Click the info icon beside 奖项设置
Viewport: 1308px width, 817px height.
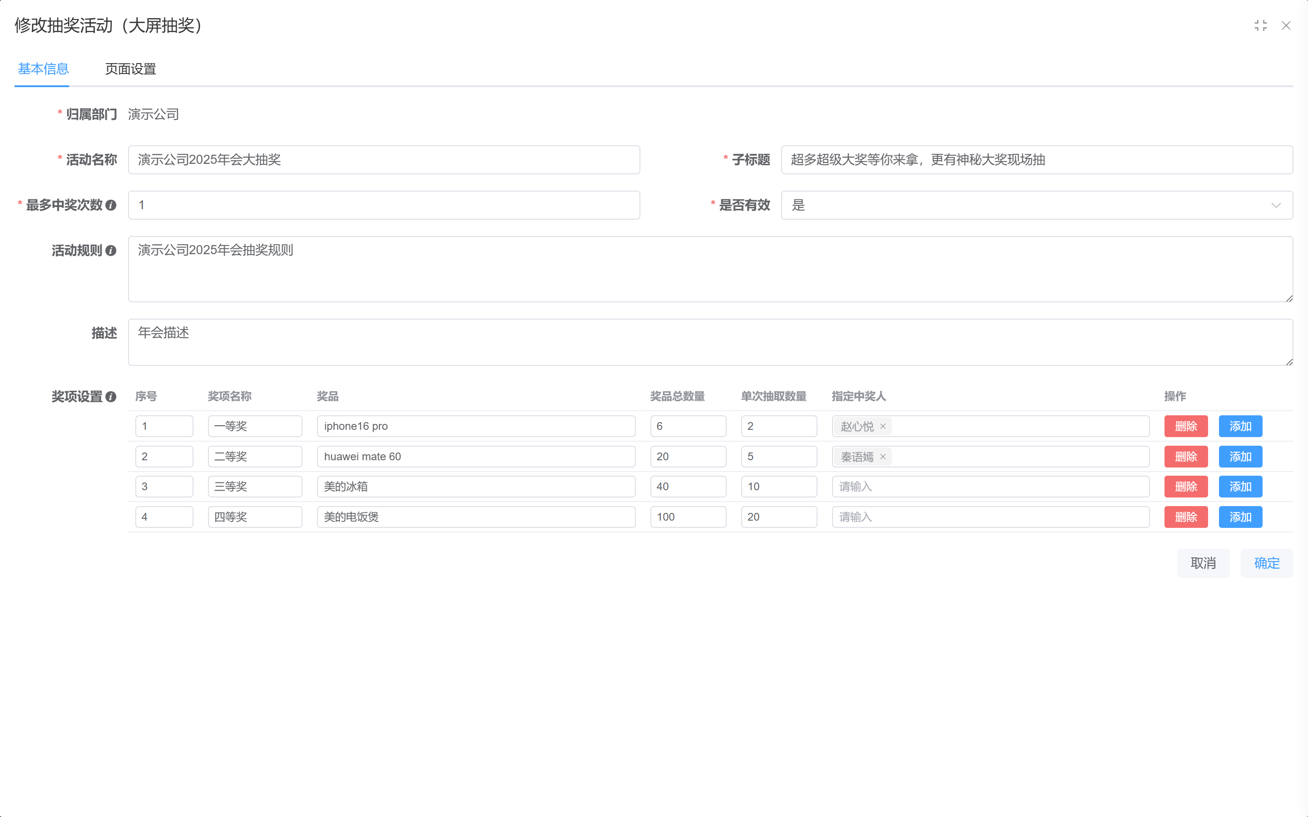(111, 397)
